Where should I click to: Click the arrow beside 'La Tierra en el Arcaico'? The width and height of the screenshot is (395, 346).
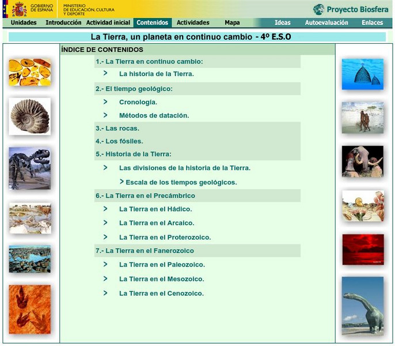tap(105, 223)
